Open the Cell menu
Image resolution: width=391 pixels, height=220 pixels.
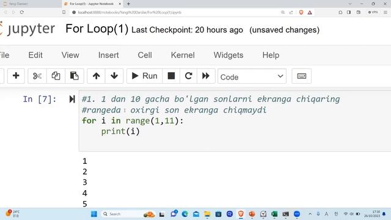tap(145, 55)
